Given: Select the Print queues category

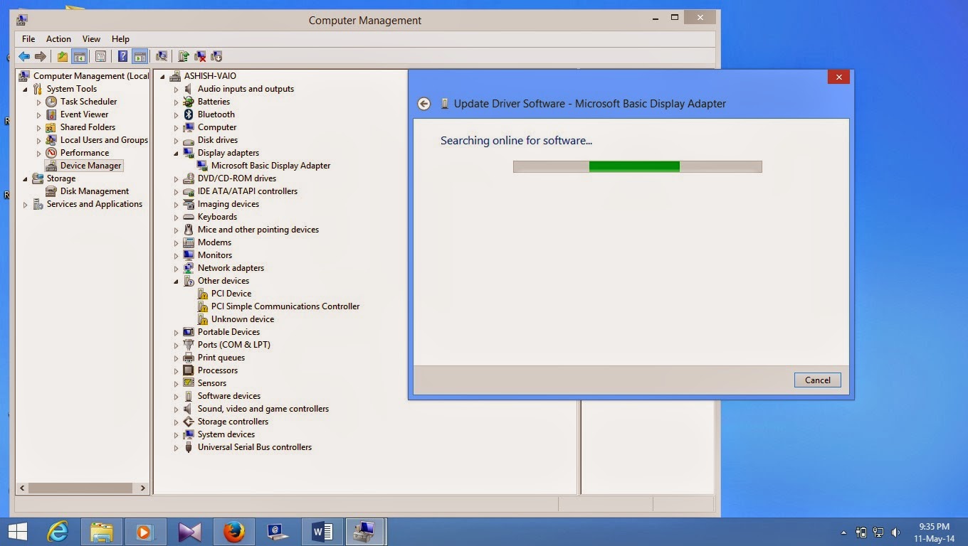Looking at the screenshot, I should coord(221,358).
